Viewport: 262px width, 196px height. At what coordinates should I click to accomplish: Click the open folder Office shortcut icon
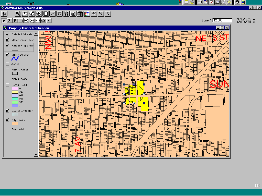[192, 2]
